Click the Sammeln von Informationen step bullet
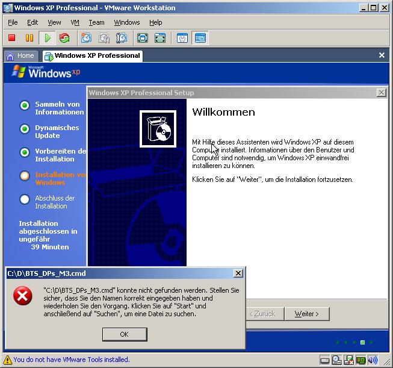Viewport: 393px width, 368px height. (x=25, y=105)
